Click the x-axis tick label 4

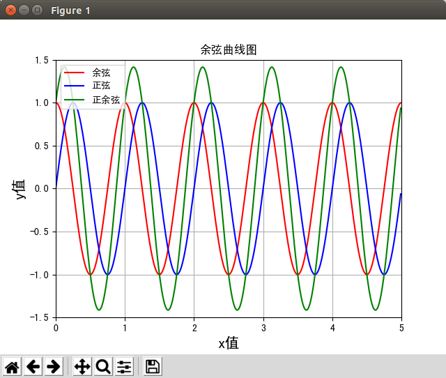point(332,328)
